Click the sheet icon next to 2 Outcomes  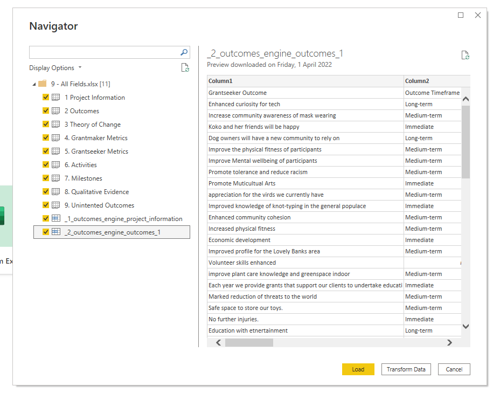coord(56,111)
